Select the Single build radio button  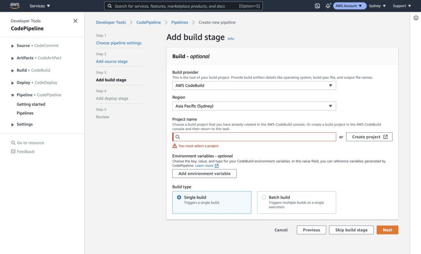pos(179,197)
